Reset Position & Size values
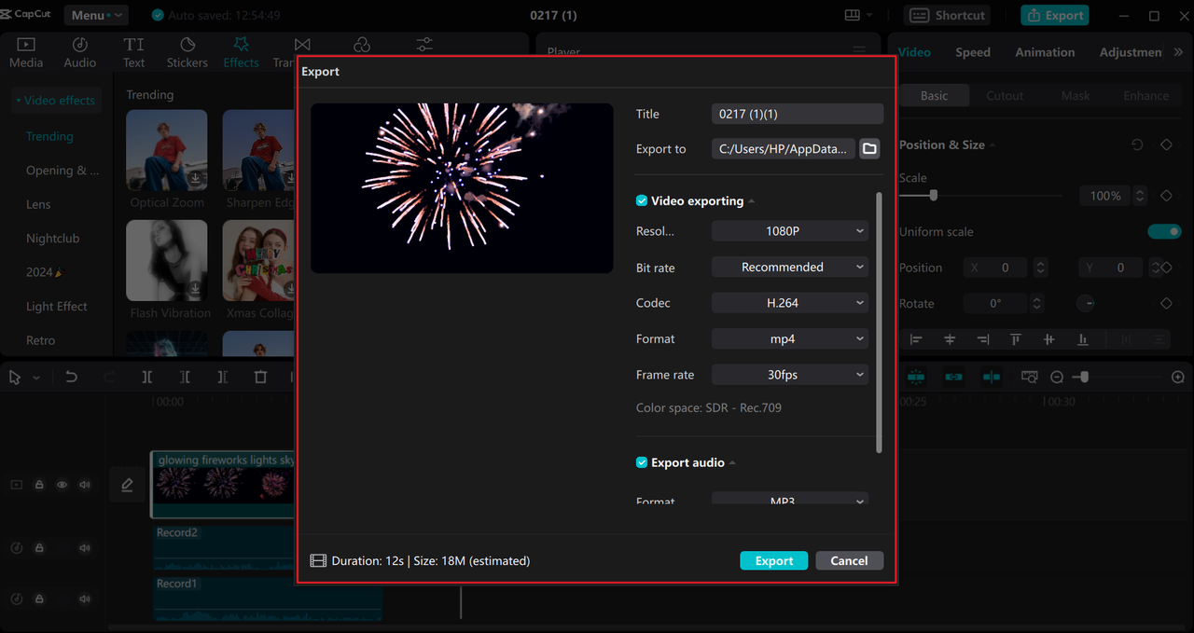Screen dimensions: 1194x633 (1137, 144)
